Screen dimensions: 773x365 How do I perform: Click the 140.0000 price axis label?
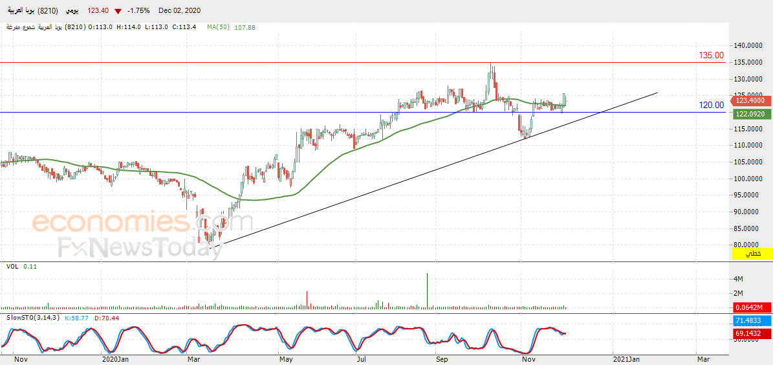pos(747,45)
